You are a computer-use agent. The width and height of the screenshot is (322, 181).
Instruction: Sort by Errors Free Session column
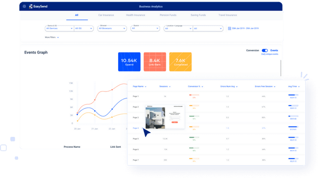[x=265, y=86]
